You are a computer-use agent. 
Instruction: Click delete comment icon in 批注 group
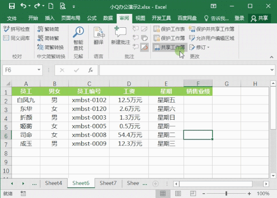tap(135, 29)
